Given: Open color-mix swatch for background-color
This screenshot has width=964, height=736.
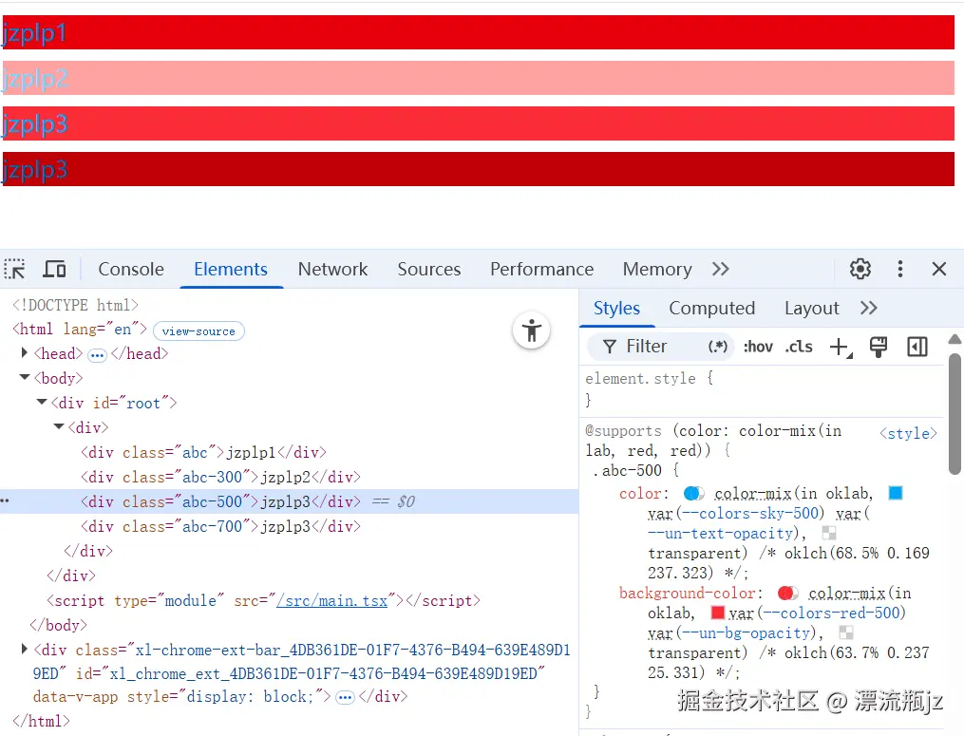Looking at the screenshot, I should tap(788, 594).
